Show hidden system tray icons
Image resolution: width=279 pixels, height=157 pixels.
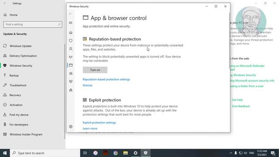coord(231,153)
